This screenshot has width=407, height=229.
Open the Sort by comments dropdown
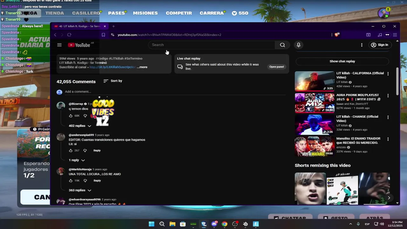click(113, 81)
